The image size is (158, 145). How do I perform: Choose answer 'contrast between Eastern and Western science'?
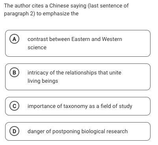[78, 43]
